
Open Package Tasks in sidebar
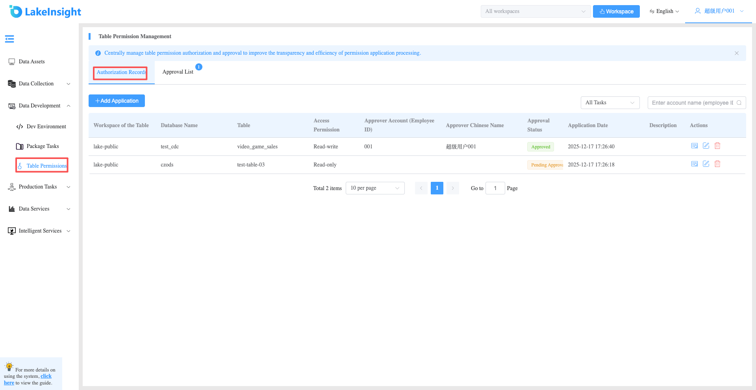(x=43, y=146)
